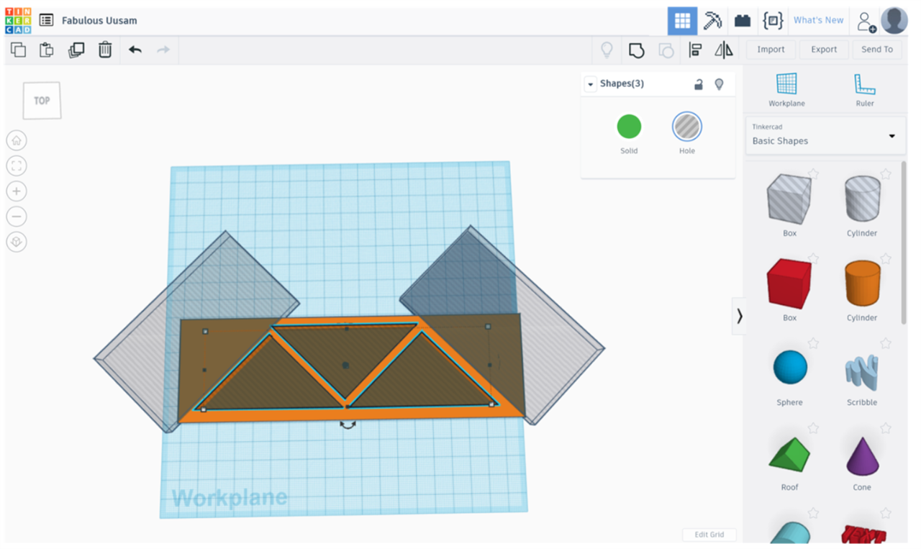Redo with the forward arrow
921x549 pixels.
(163, 50)
